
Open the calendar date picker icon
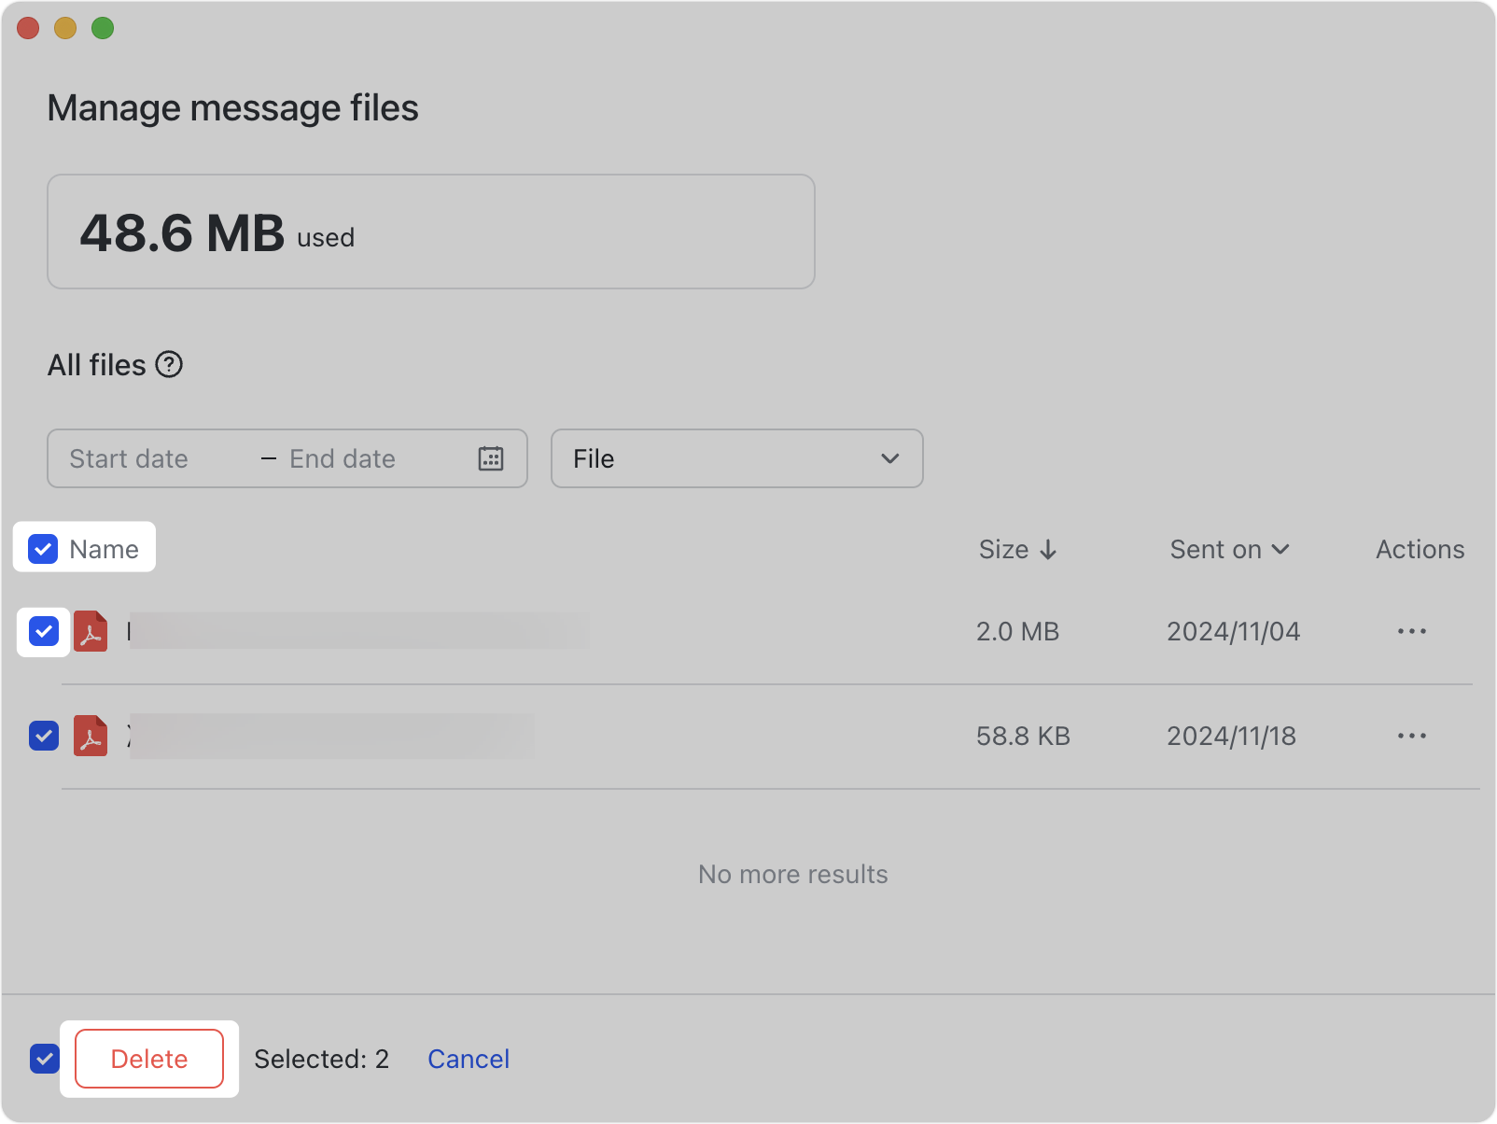pos(491,458)
